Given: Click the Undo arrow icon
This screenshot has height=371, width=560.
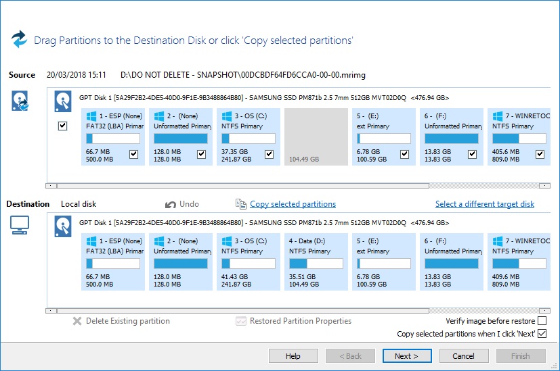Looking at the screenshot, I should (x=171, y=205).
